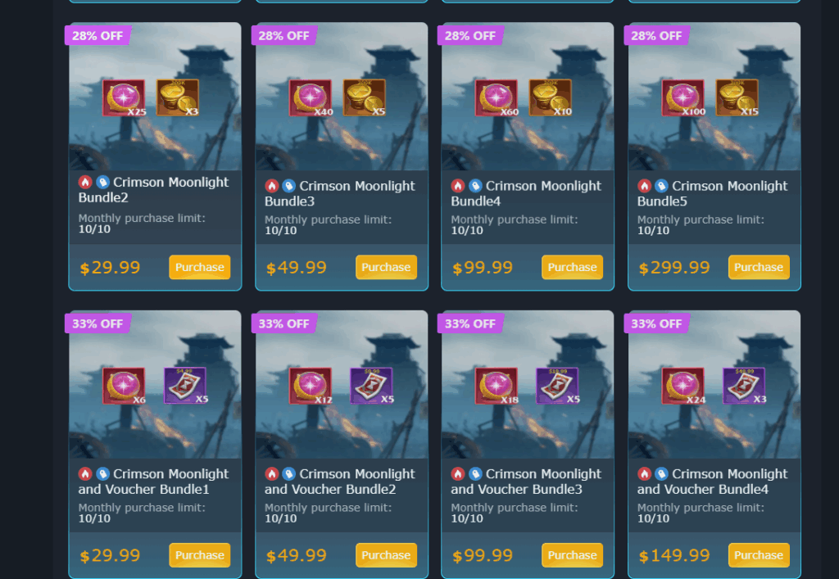Click gold coins icon x3 in Bundle2
This screenshot has height=579, width=839.
click(x=178, y=97)
